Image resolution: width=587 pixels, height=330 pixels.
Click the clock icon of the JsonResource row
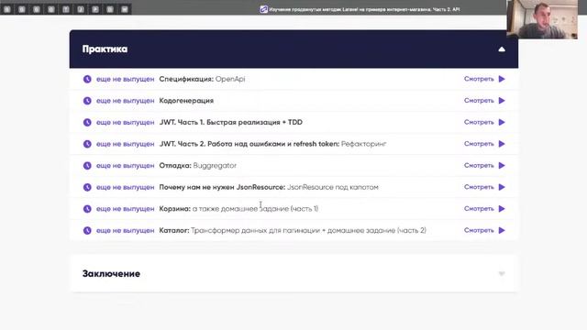pos(87,187)
